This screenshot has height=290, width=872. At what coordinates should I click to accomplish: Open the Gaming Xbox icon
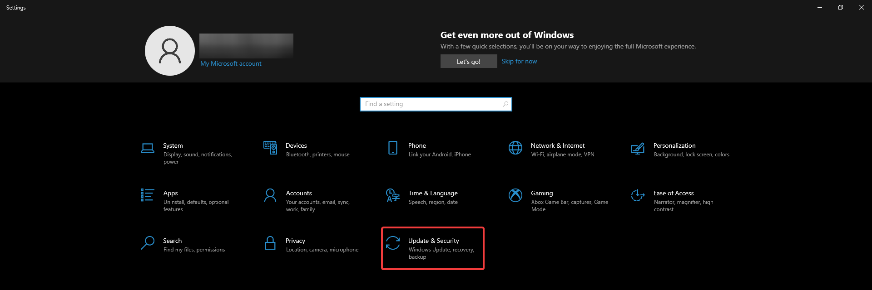[x=515, y=195]
